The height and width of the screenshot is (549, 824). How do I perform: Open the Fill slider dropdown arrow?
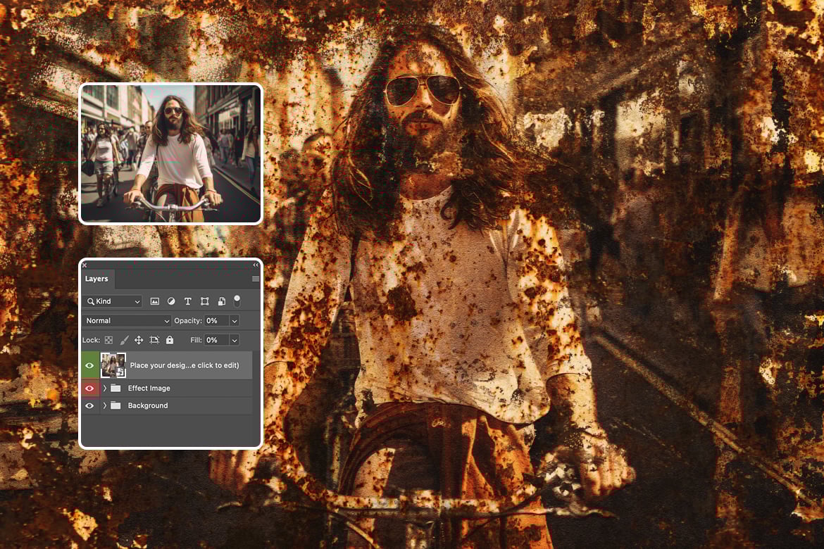[235, 340]
